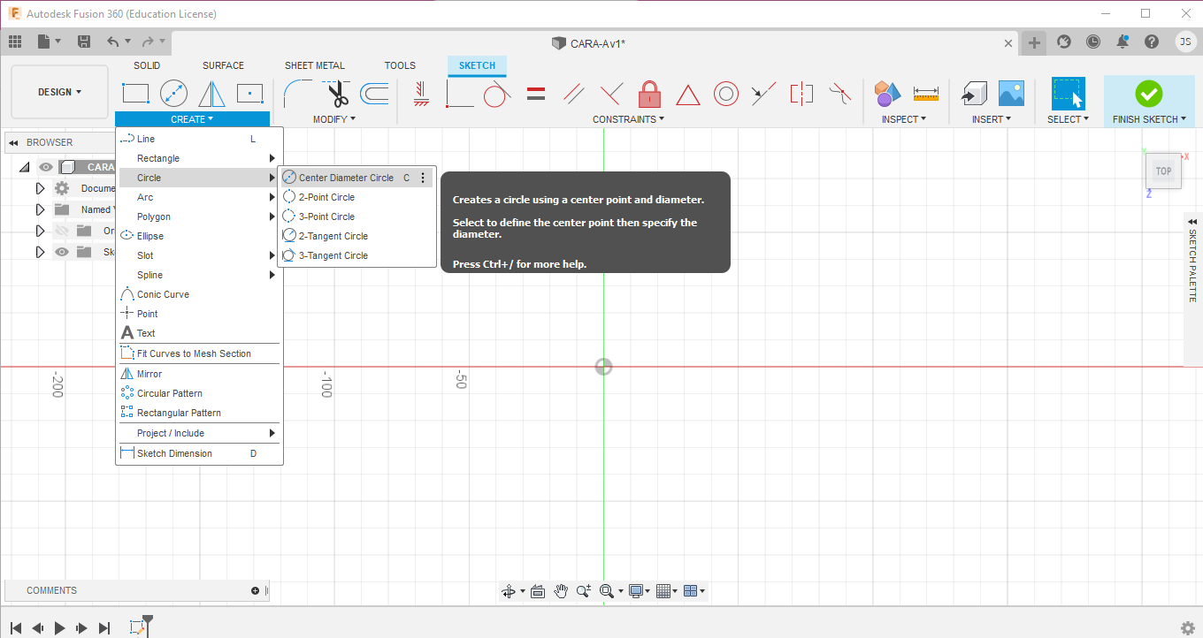Collapse the CARA root component node
1203x638 pixels.
tap(24, 167)
